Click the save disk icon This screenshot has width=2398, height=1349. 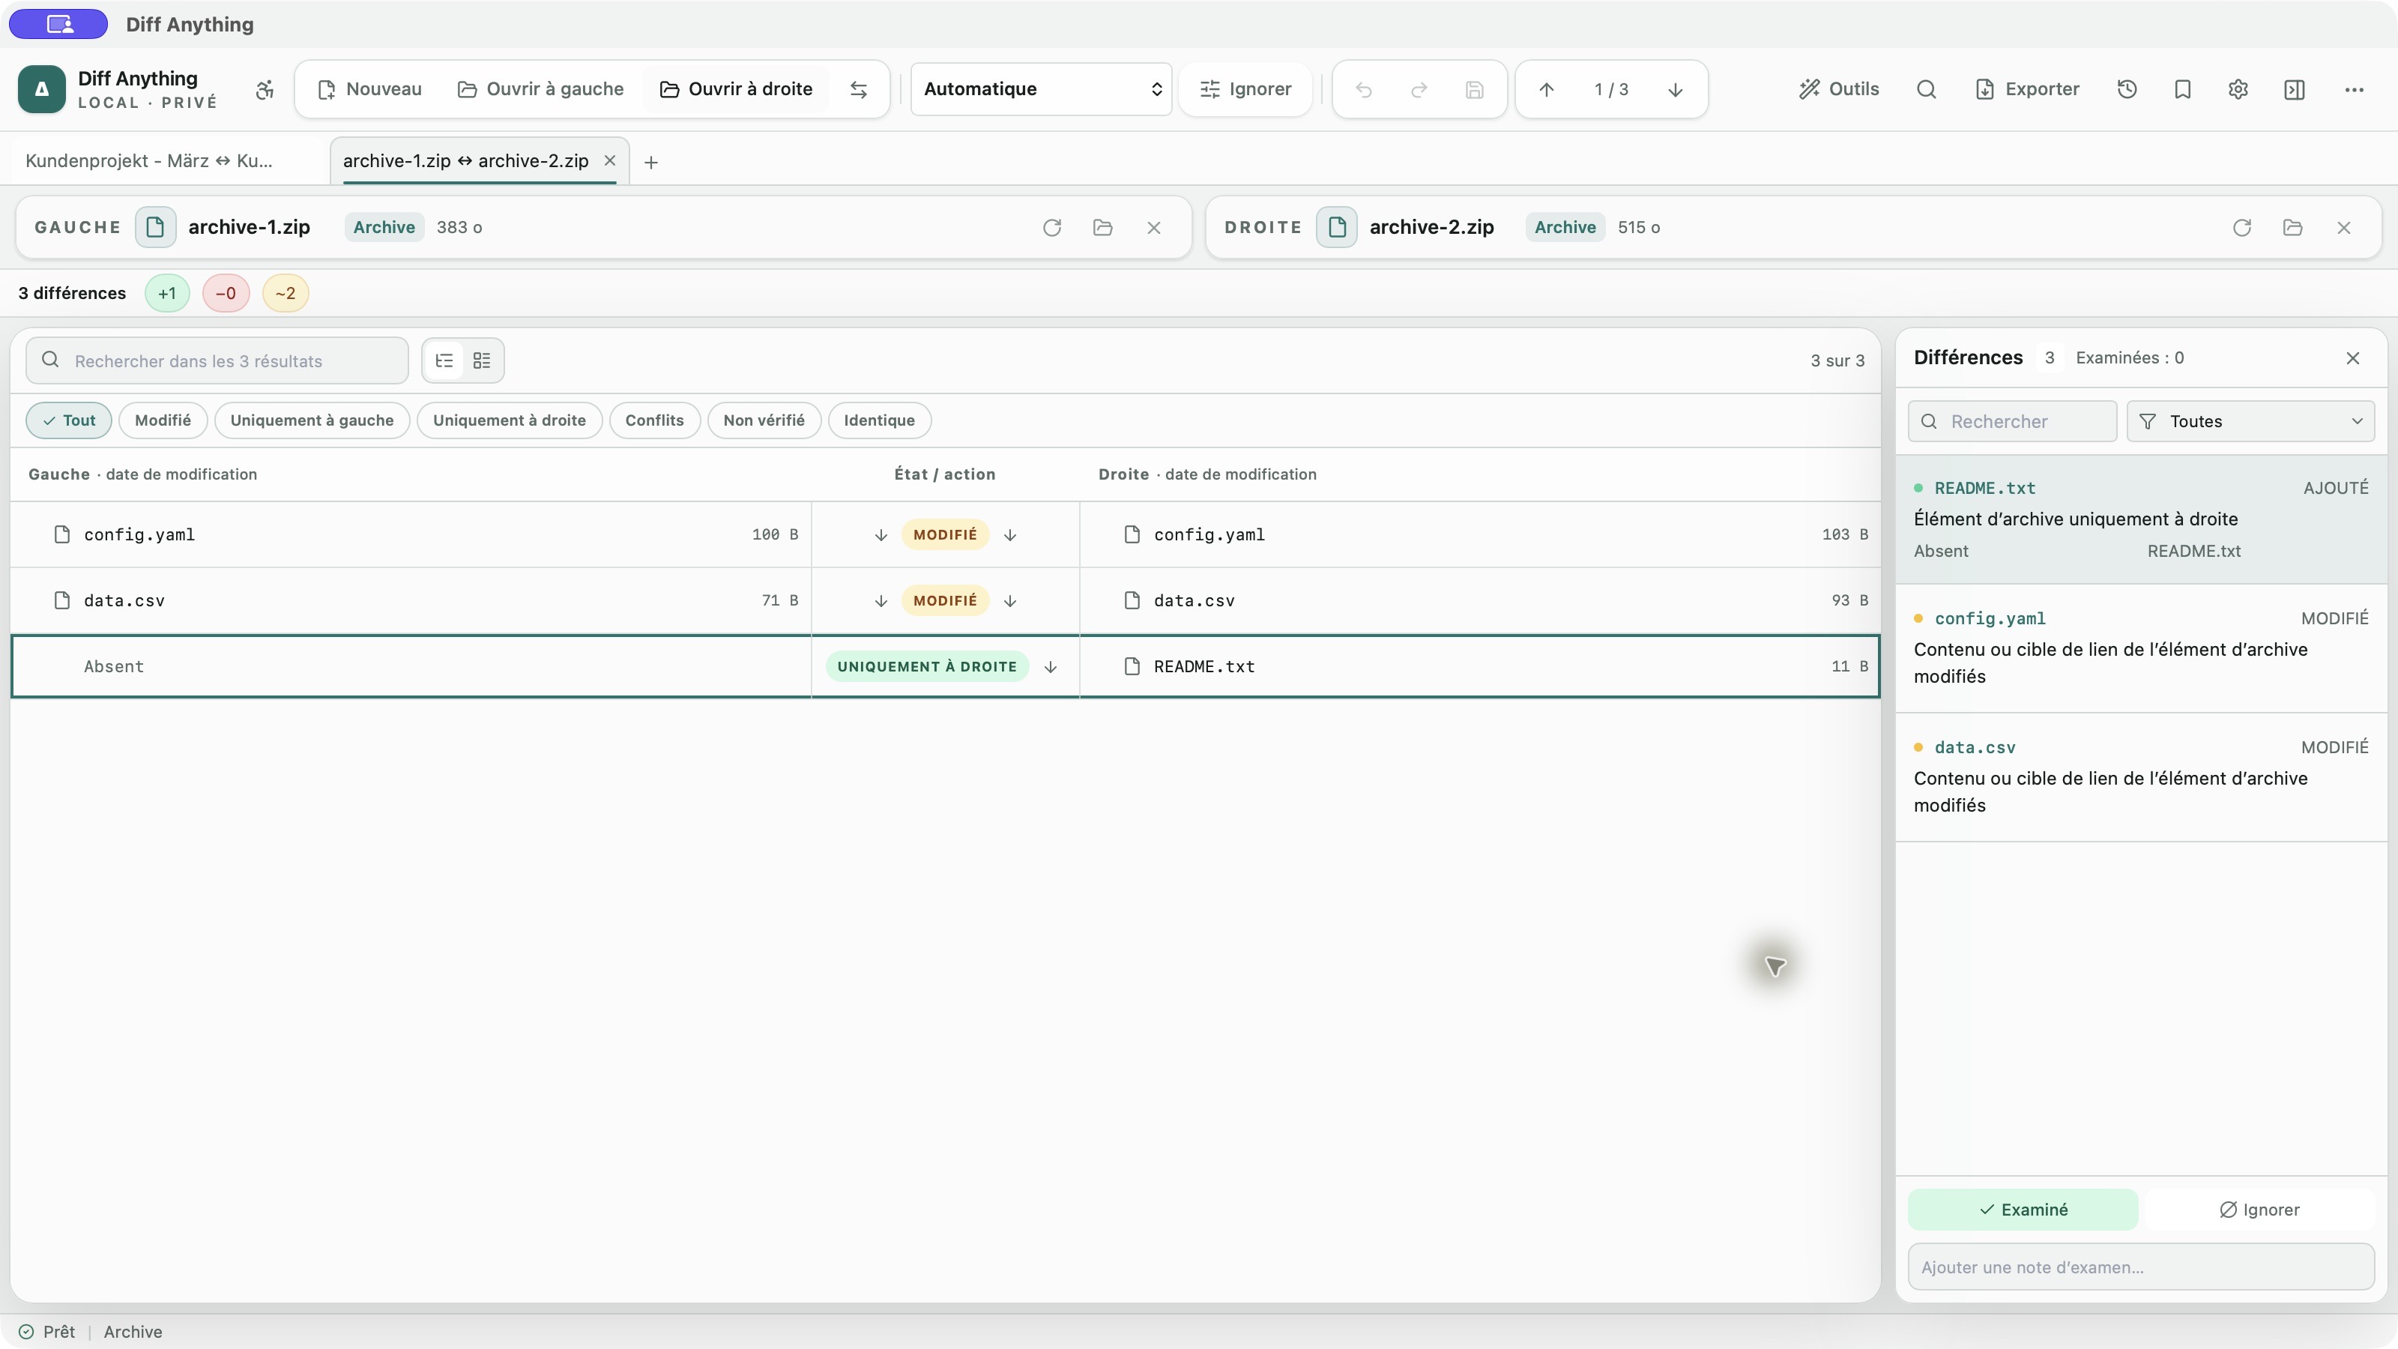1475,89
